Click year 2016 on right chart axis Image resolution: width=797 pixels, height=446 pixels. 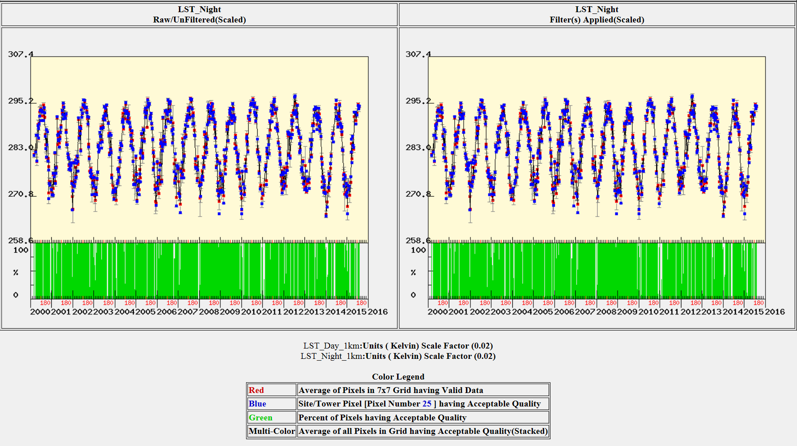775,312
